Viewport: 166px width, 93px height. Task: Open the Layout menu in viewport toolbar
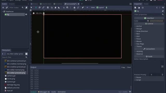(x=100, y=7)
